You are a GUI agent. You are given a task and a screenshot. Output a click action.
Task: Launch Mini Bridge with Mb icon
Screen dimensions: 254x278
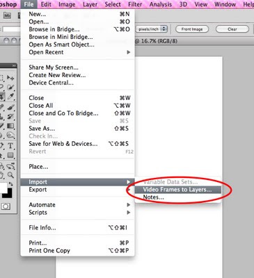7,16
